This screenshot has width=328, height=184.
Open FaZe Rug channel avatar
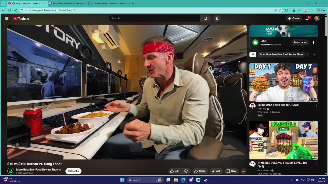coord(252,106)
